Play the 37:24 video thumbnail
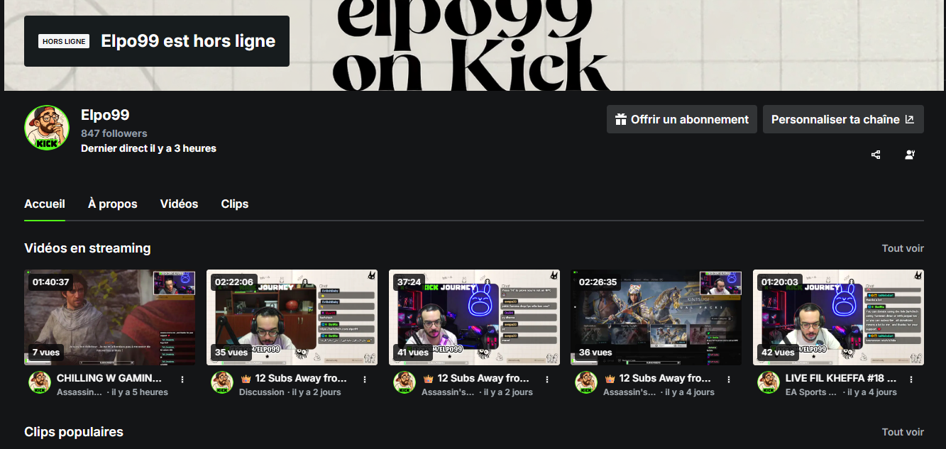Screen dimensions: 946x449 474,317
